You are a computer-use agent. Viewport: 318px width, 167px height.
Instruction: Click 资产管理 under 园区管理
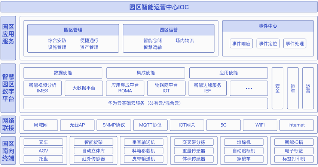(89, 47)
